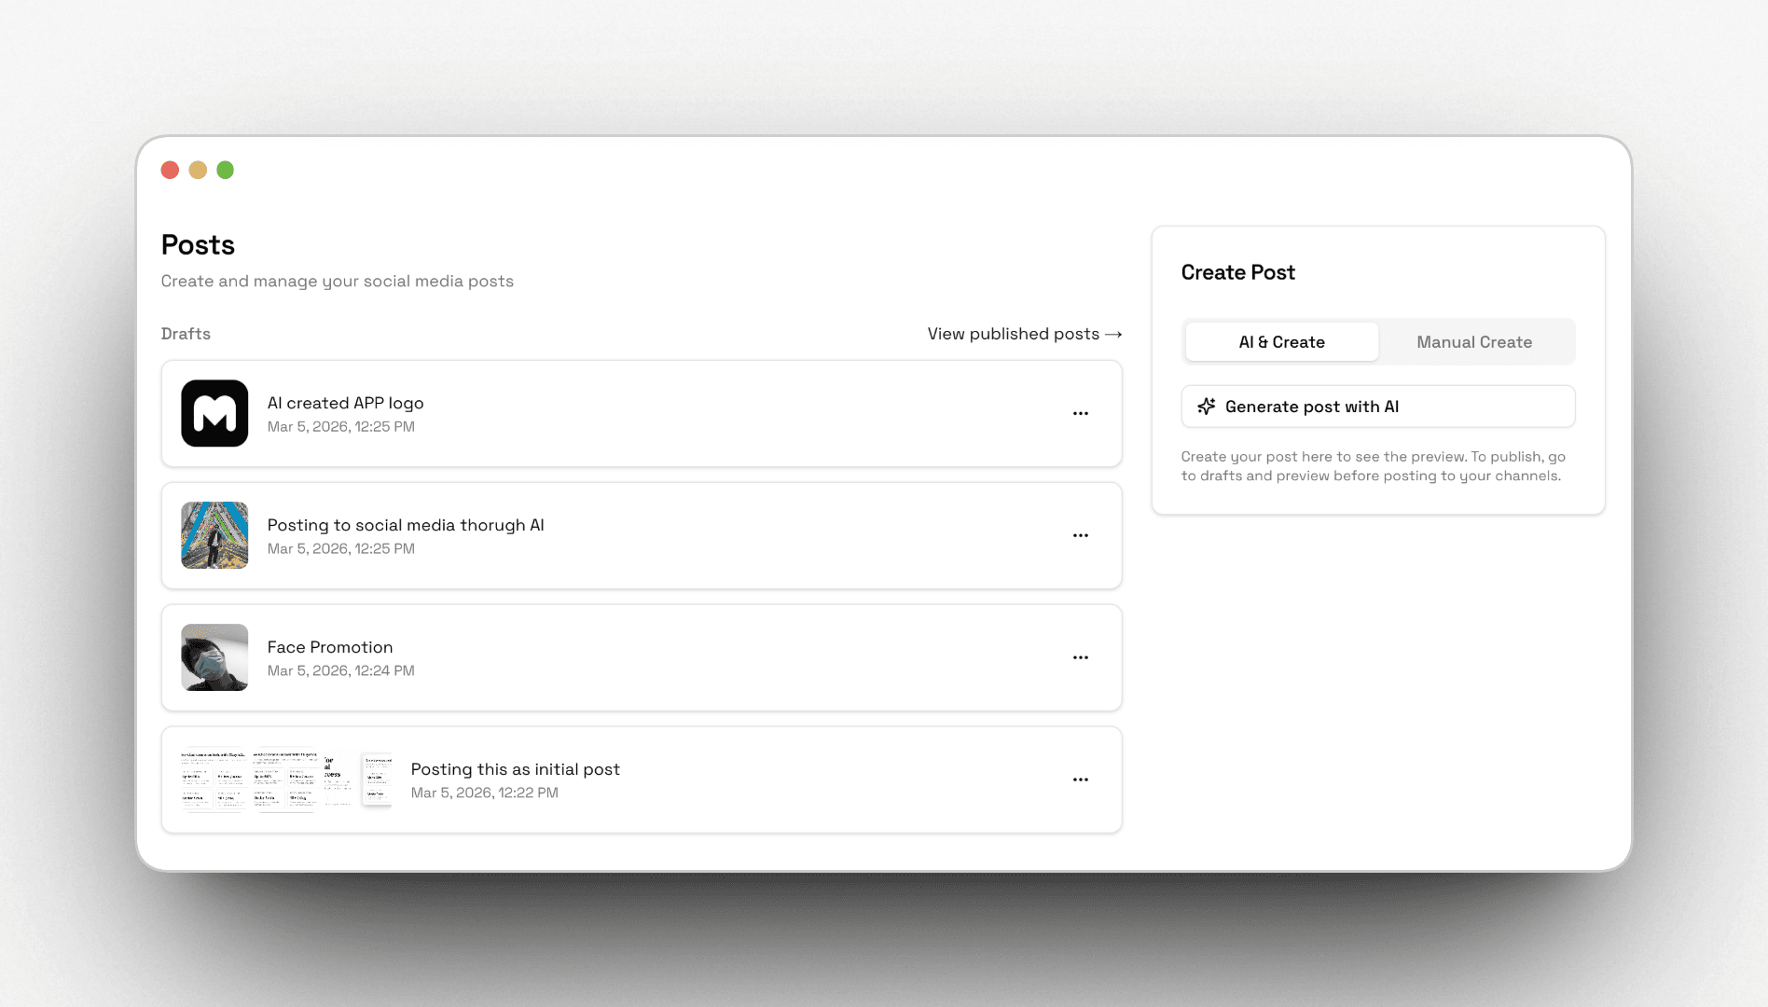Open options menu for Face Promotion draft

pos(1080,657)
